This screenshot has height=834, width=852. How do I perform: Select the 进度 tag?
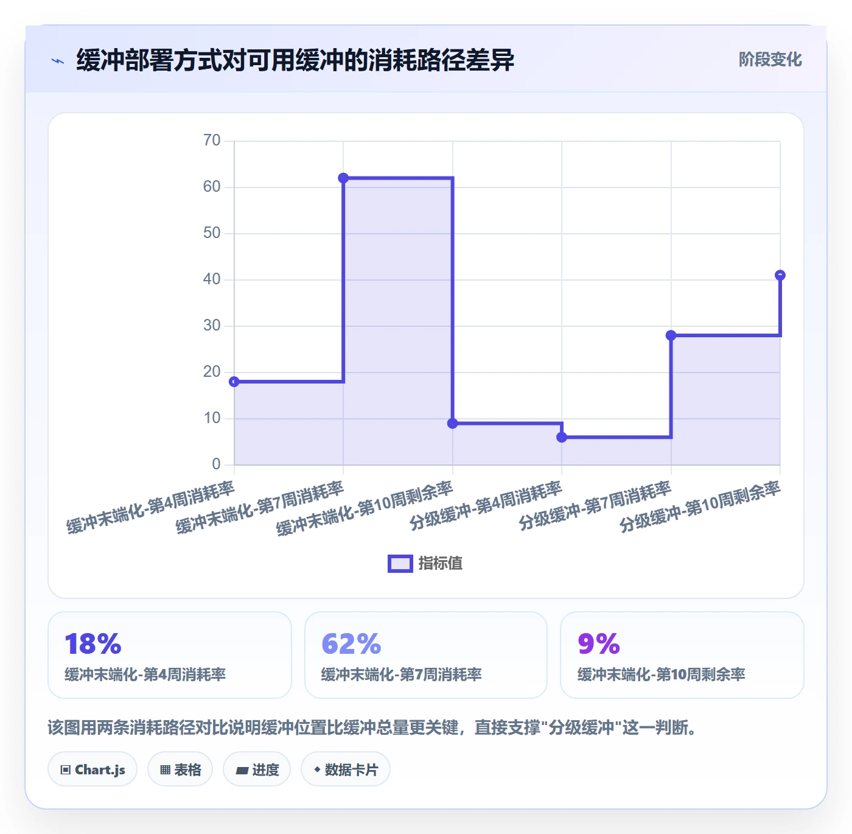click(x=257, y=769)
